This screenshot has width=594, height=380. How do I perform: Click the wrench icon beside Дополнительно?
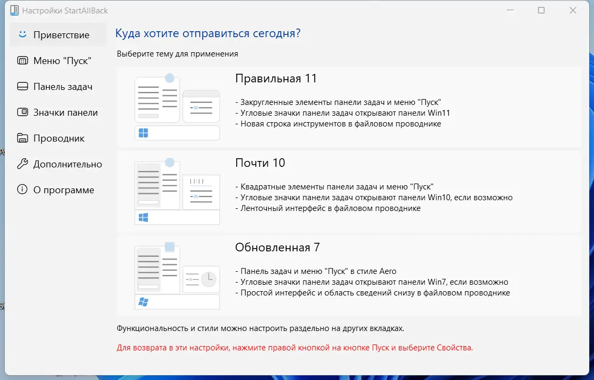tap(23, 164)
